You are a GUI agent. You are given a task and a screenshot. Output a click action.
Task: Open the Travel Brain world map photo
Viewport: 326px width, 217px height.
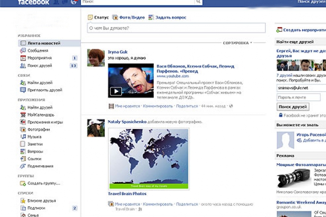148,159
